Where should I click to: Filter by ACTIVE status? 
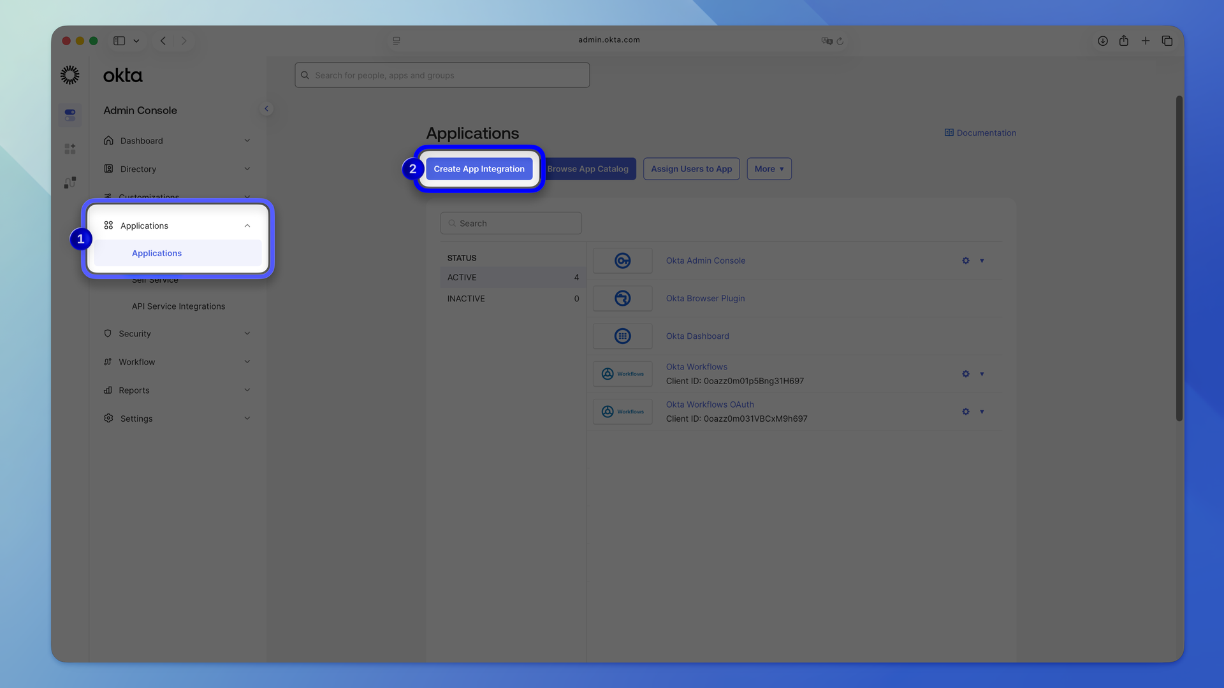[x=513, y=277]
